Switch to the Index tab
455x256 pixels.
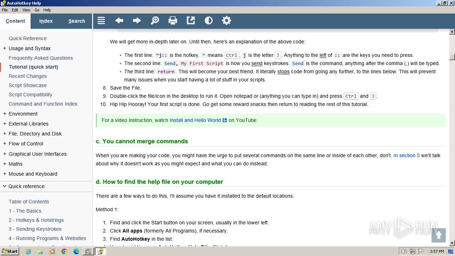[x=46, y=21]
